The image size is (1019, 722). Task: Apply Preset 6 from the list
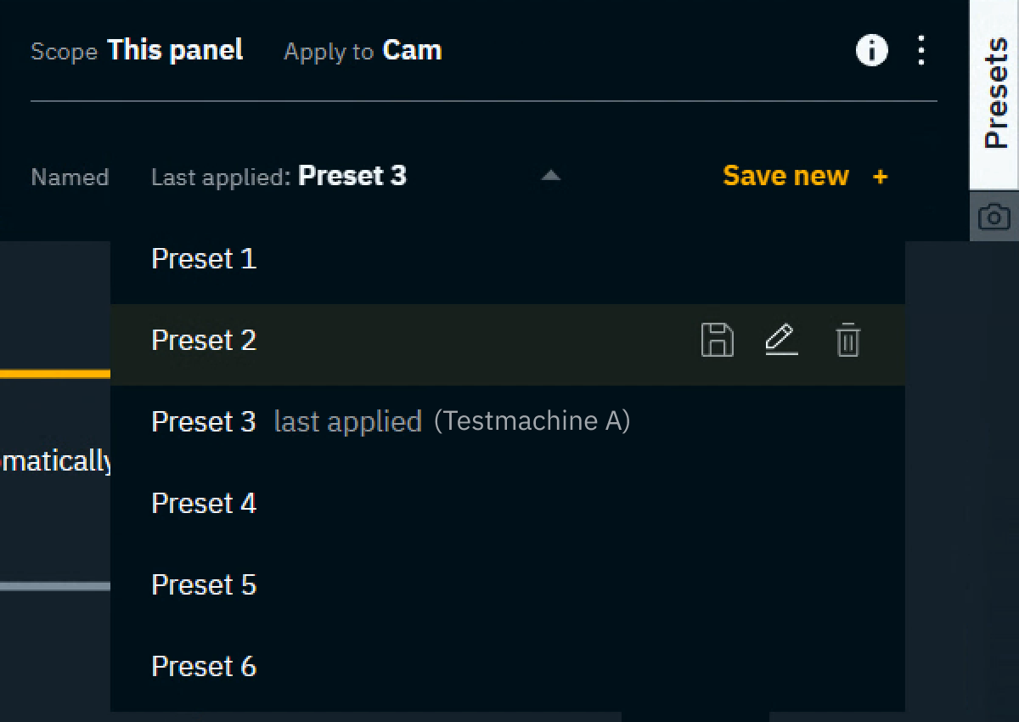click(x=204, y=667)
